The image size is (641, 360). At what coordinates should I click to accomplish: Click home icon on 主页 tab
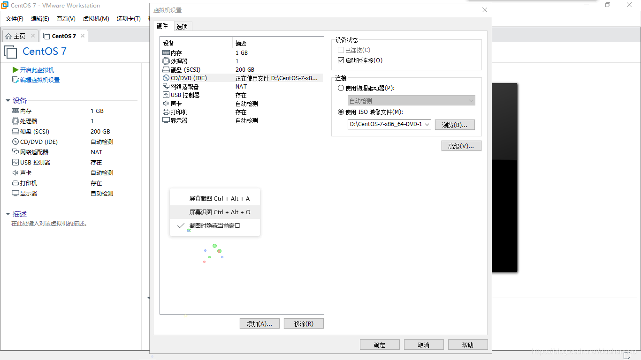(8, 36)
